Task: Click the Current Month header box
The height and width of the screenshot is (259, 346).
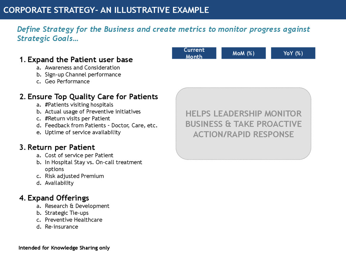Action: click(194, 53)
